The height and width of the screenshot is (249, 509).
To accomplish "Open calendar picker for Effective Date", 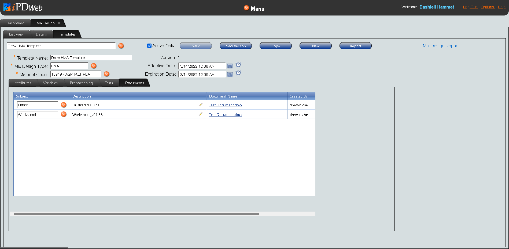I will coord(230,66).
